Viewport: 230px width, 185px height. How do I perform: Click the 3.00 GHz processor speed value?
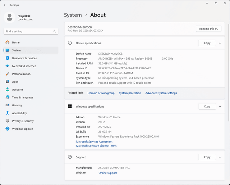[167, 59]
